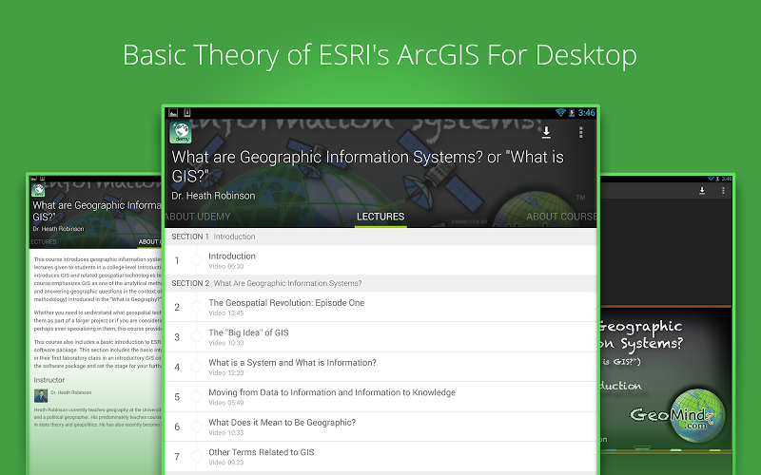Tap the download notification icon in center status bar

tap(187, 112)
